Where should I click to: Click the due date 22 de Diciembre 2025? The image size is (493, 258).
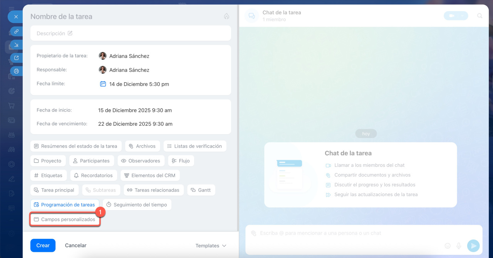point(135,124)
